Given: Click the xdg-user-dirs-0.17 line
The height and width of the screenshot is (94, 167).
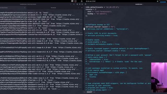Looking at the screenshot, I should tap(39, 69).
